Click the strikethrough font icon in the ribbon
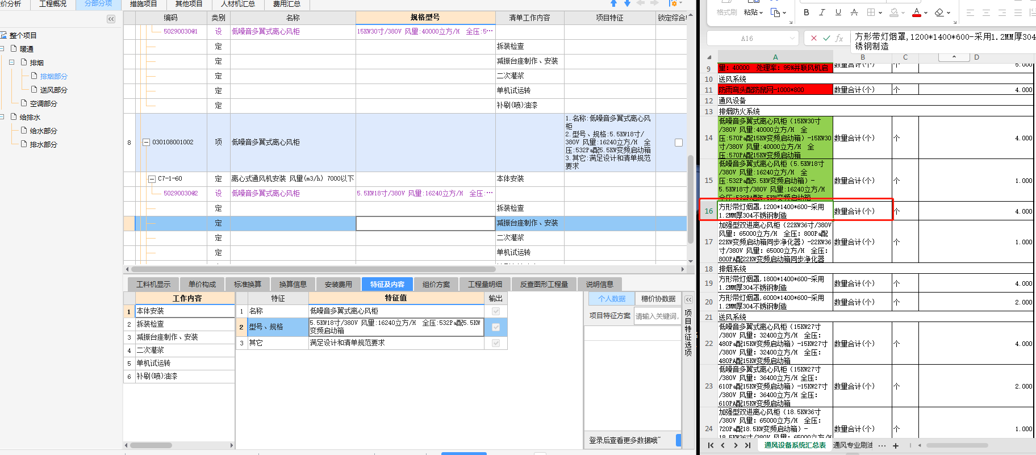Image resolution: width=1036 pixels, height=455 pixels. [x=854, y=12]
